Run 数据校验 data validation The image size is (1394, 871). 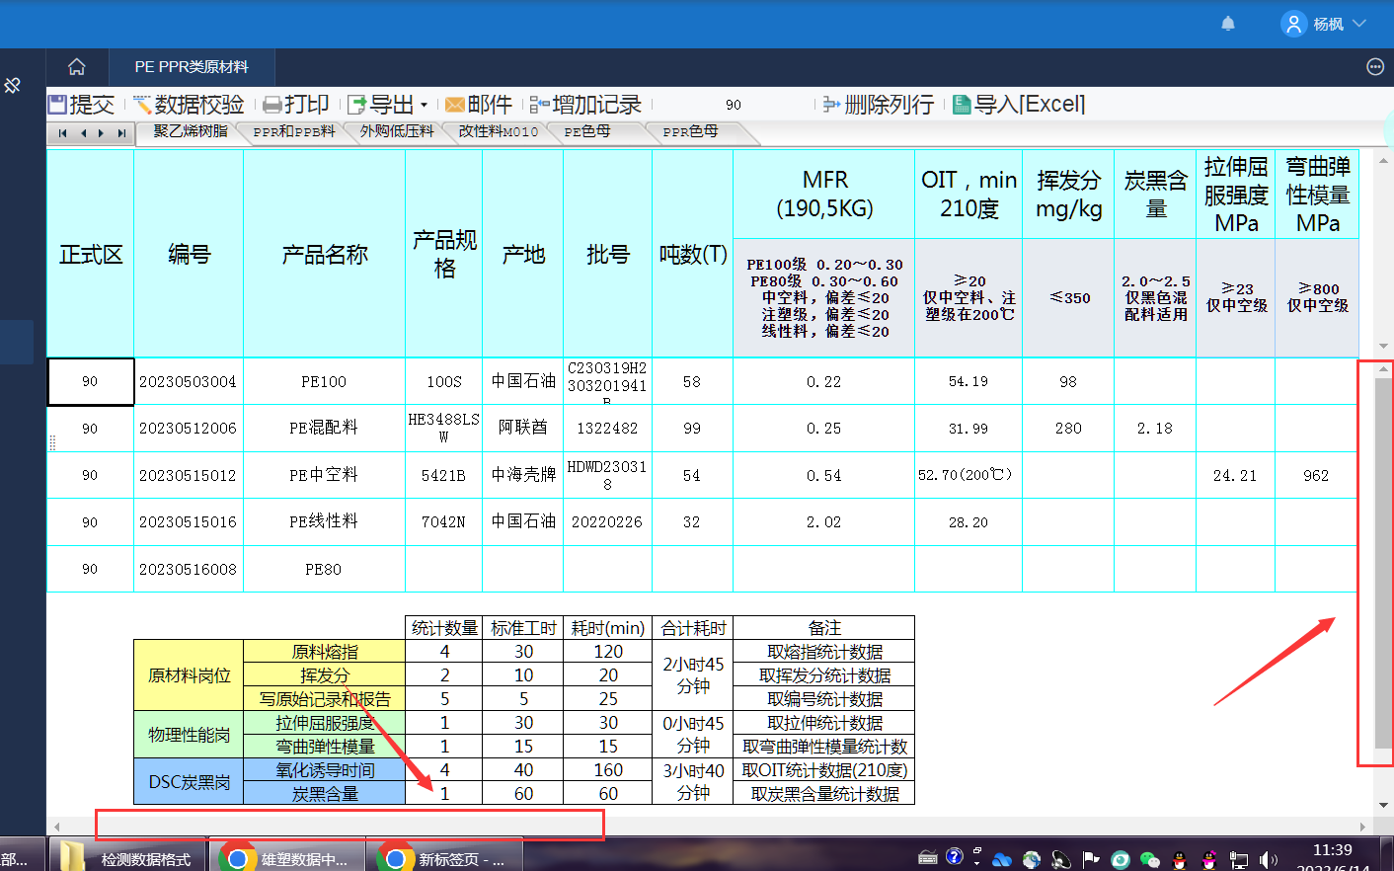[188, 105]
